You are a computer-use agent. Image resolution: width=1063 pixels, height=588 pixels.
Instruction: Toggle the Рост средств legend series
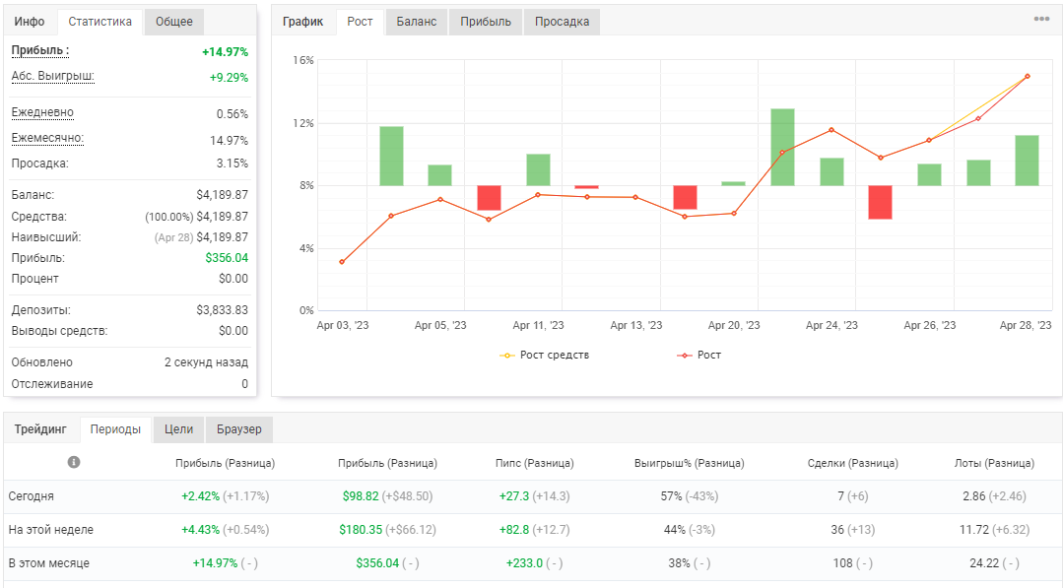click(545, 355)
